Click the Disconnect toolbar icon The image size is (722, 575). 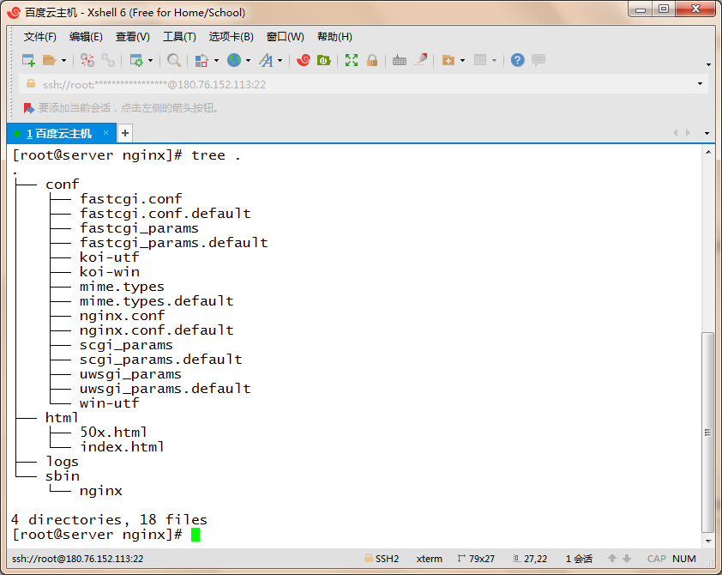[87, 60]
